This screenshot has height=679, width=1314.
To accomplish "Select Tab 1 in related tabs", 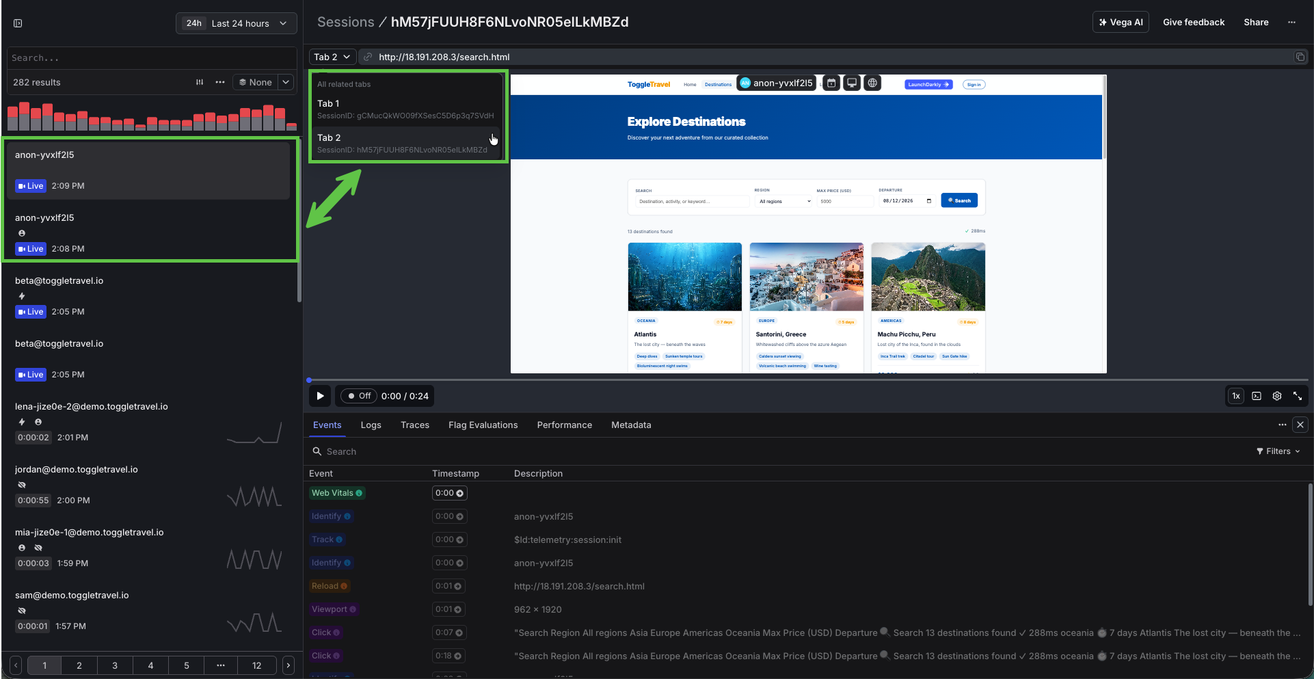I will [406, 109].
